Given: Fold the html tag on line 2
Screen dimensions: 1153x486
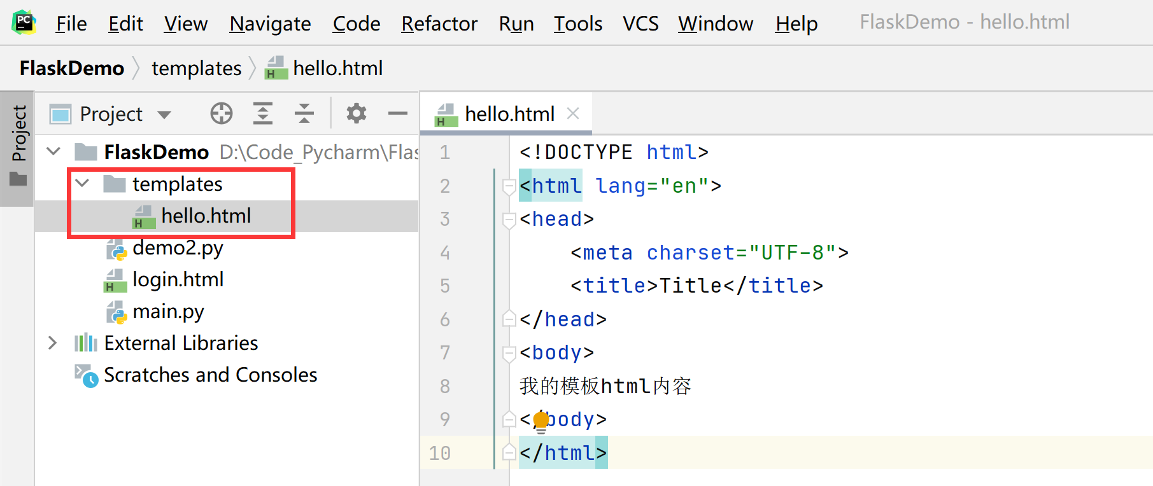Looking at the screenshot, I should [x=509, y=186].
